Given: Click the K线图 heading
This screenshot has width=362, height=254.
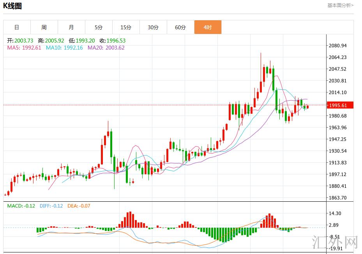Looking at the screenshot, I should click(x=12, y=6).
